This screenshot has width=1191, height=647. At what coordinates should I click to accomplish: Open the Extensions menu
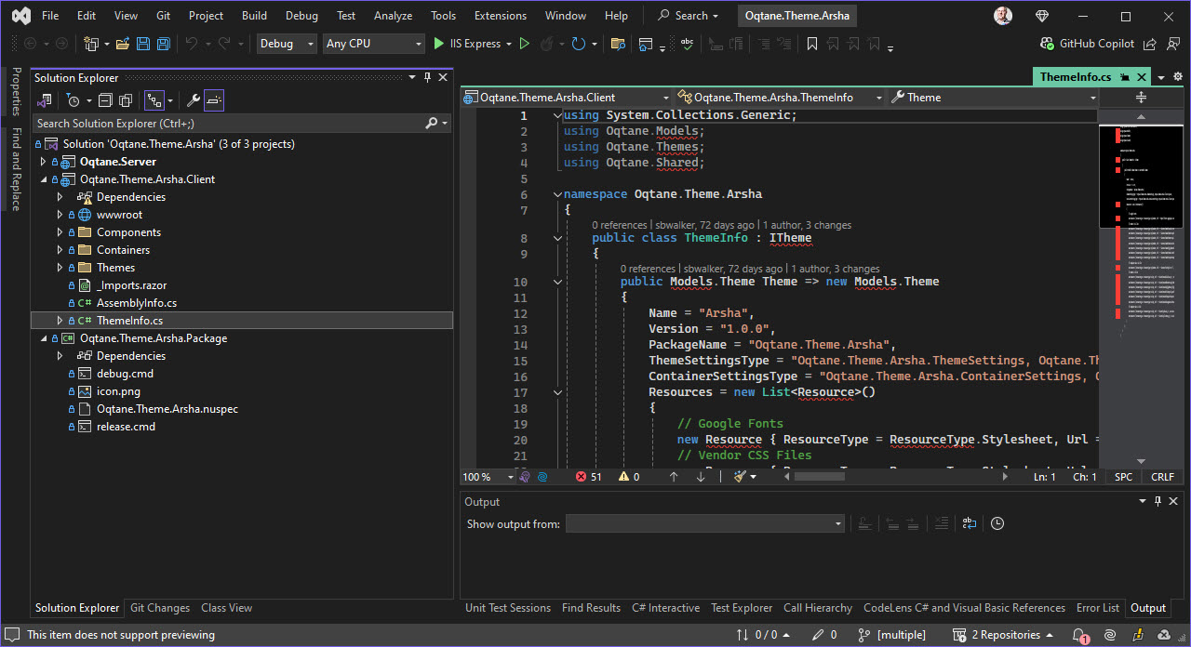[500, 15]
